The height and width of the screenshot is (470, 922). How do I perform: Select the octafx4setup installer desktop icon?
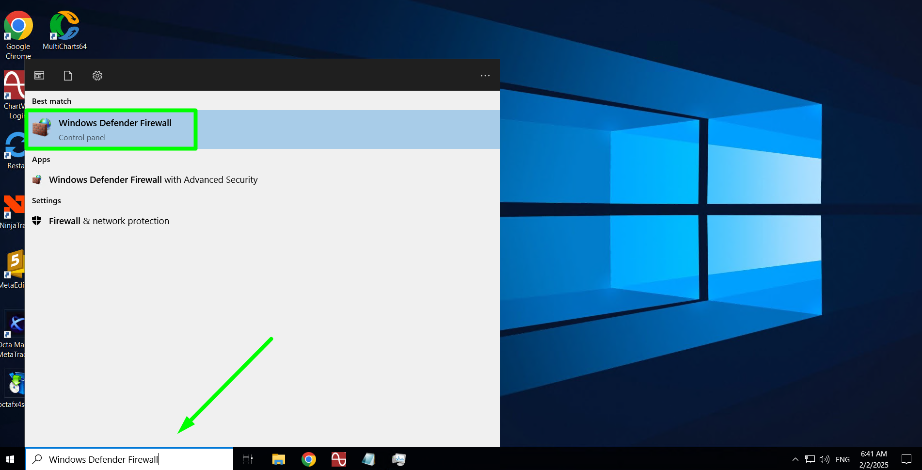(13, 389)
